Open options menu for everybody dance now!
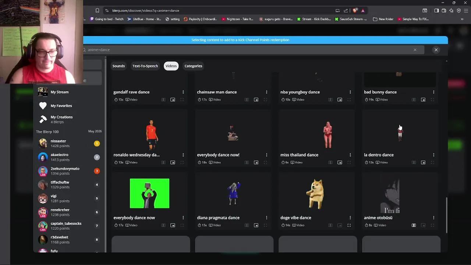Screen dimensions: 471x265 (266, 155)
